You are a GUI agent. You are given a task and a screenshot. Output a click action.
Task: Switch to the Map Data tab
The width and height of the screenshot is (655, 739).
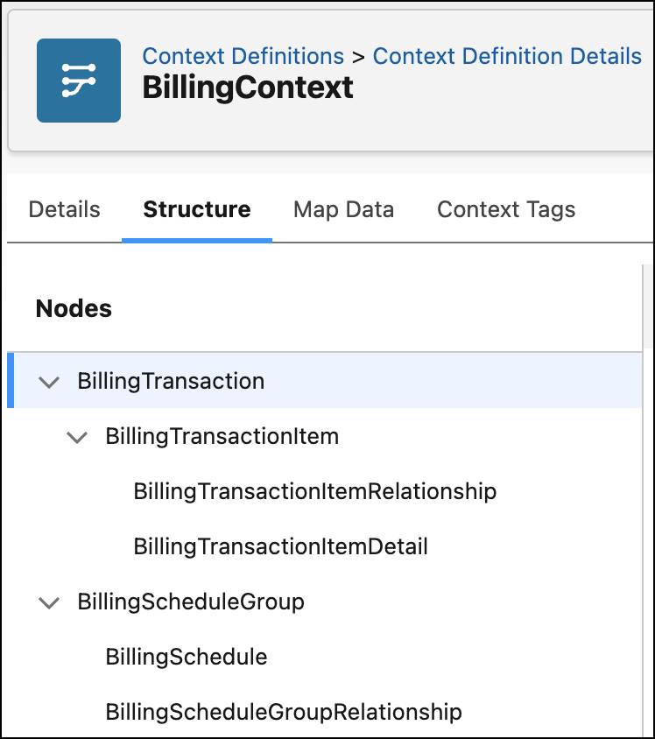click(x=343, y=209)
